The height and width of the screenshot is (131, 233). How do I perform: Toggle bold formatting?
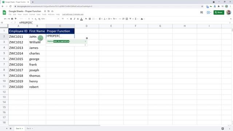71,19
